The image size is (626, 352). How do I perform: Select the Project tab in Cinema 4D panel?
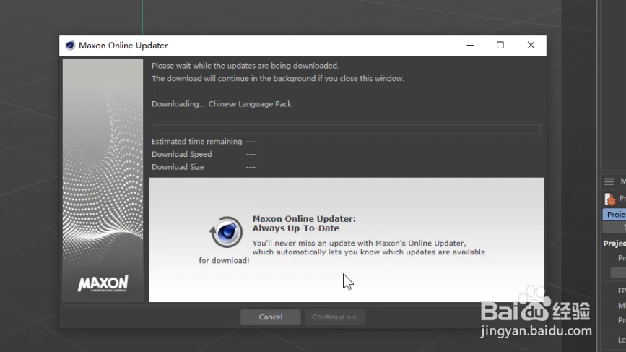click(614, 215)
